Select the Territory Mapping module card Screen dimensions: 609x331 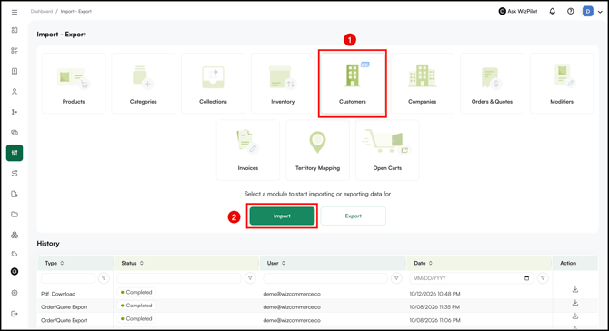coord(317,150)
